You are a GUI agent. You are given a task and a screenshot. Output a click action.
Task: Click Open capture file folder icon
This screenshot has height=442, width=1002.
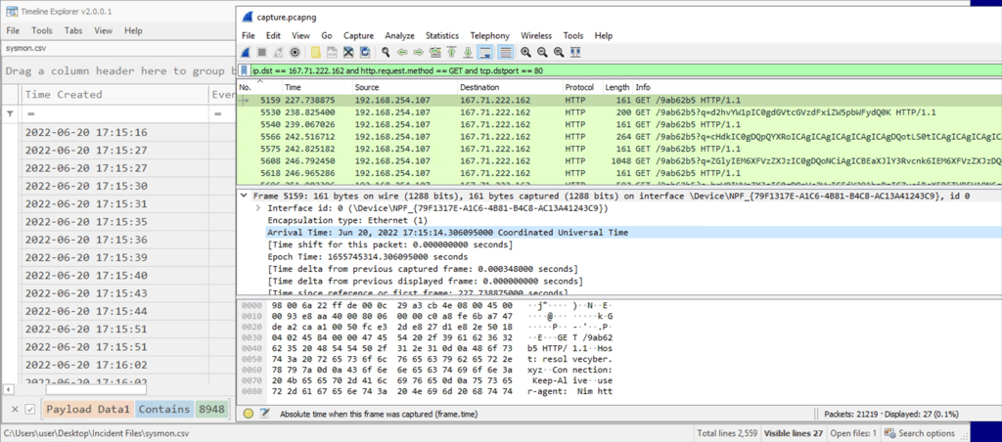tap(316, 53)
